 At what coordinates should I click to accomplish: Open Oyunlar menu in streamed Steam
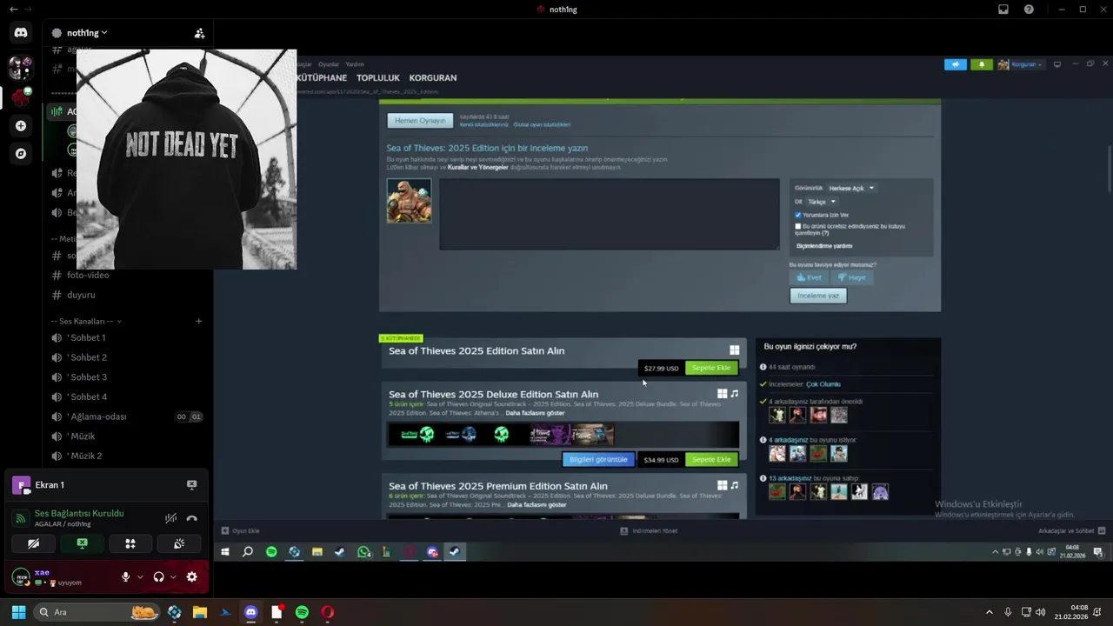tap(329, 64)
